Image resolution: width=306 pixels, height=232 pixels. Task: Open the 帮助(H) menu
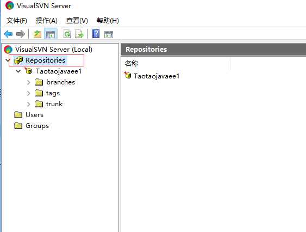coord(108,21)
